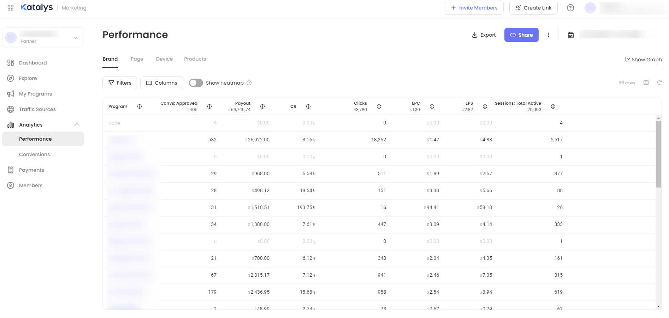Screen dimensions: 669x318
Task: Switch to the Device tab
Action: coord(164,59)
